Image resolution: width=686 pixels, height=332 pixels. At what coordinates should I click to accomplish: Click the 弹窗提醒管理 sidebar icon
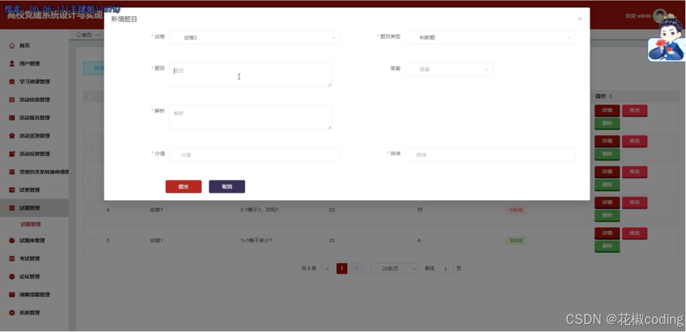pyautogui.click(x=12, y=295)
